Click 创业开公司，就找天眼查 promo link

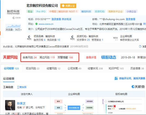point(132,78)
